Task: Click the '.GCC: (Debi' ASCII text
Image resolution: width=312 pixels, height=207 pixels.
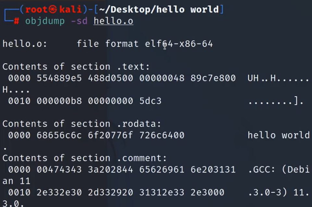Action: click(x=279, y=170)
